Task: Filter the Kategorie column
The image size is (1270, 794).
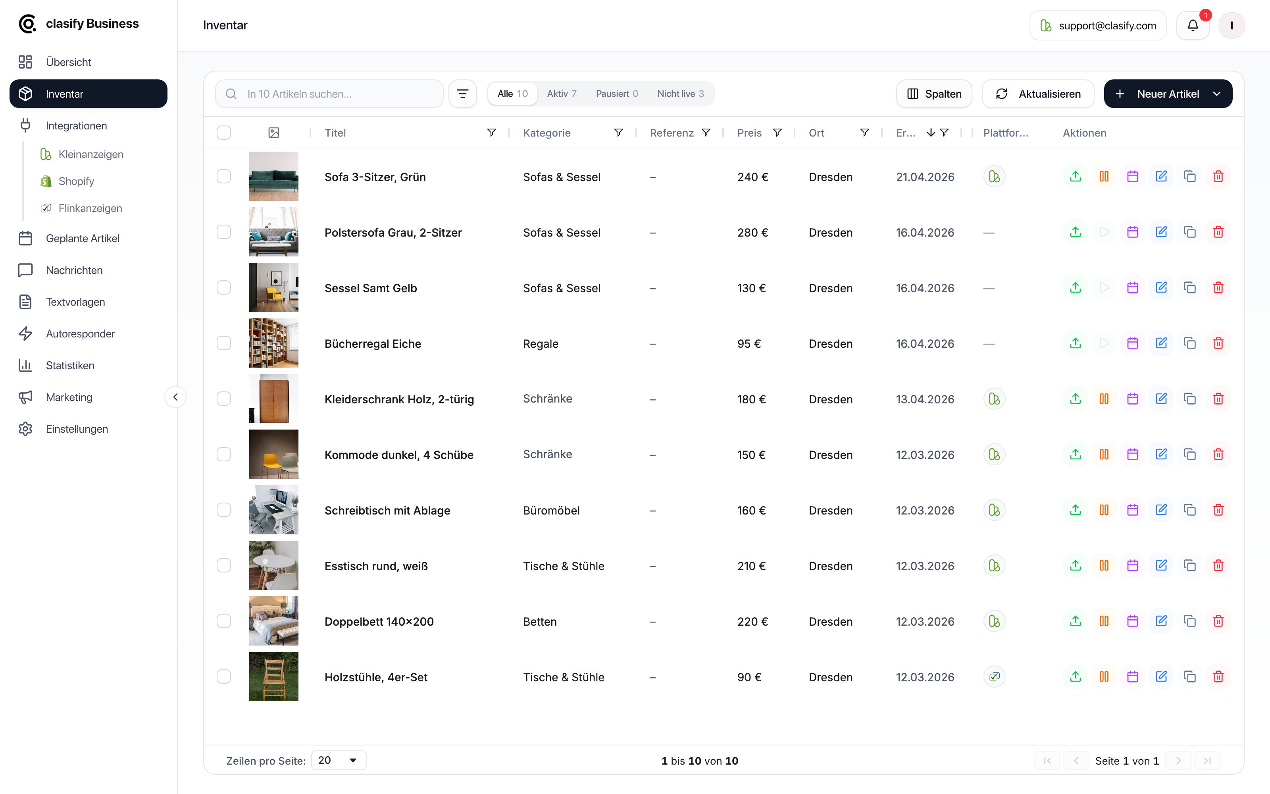Action: (x=619, y=133)
